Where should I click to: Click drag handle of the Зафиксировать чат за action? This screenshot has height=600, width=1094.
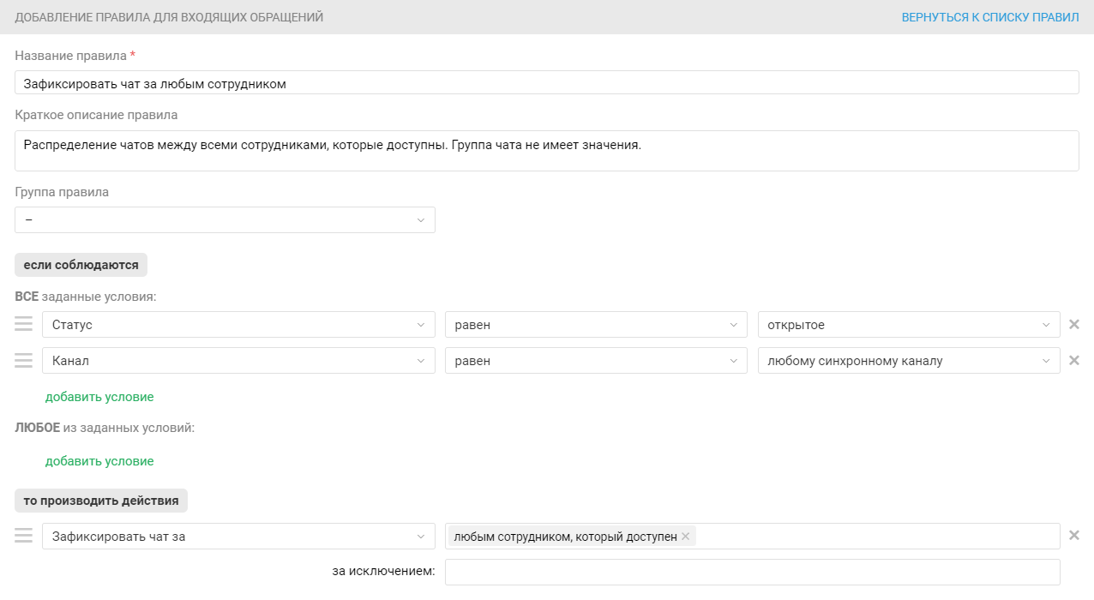pos(23,536)
